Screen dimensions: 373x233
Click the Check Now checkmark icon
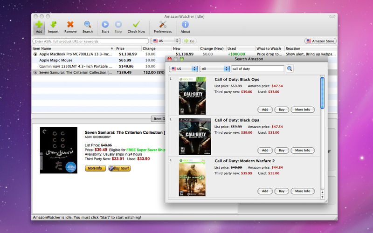pos(136,24)
